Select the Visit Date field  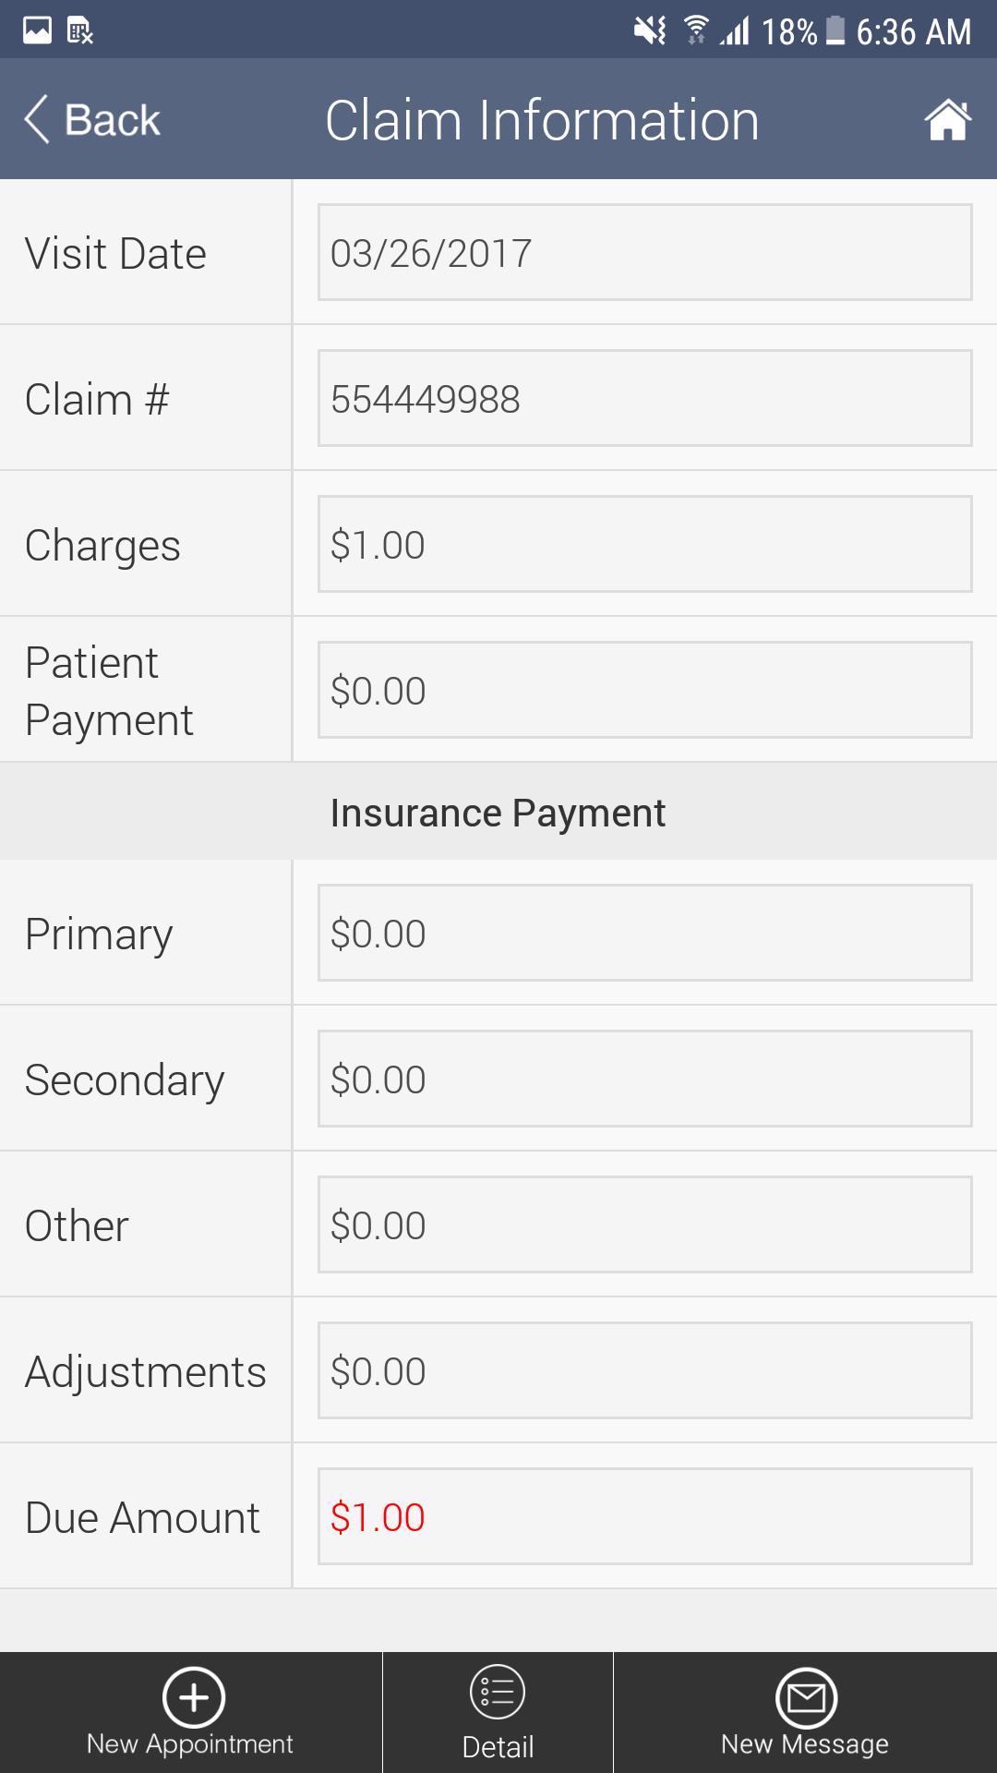point(644,252)
